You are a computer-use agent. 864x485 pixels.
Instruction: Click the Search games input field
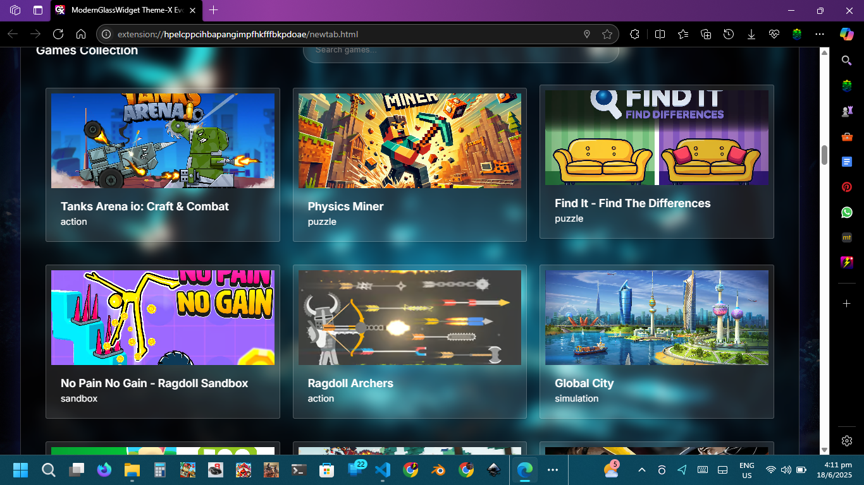pyautogui.click(x=460, y=51)
